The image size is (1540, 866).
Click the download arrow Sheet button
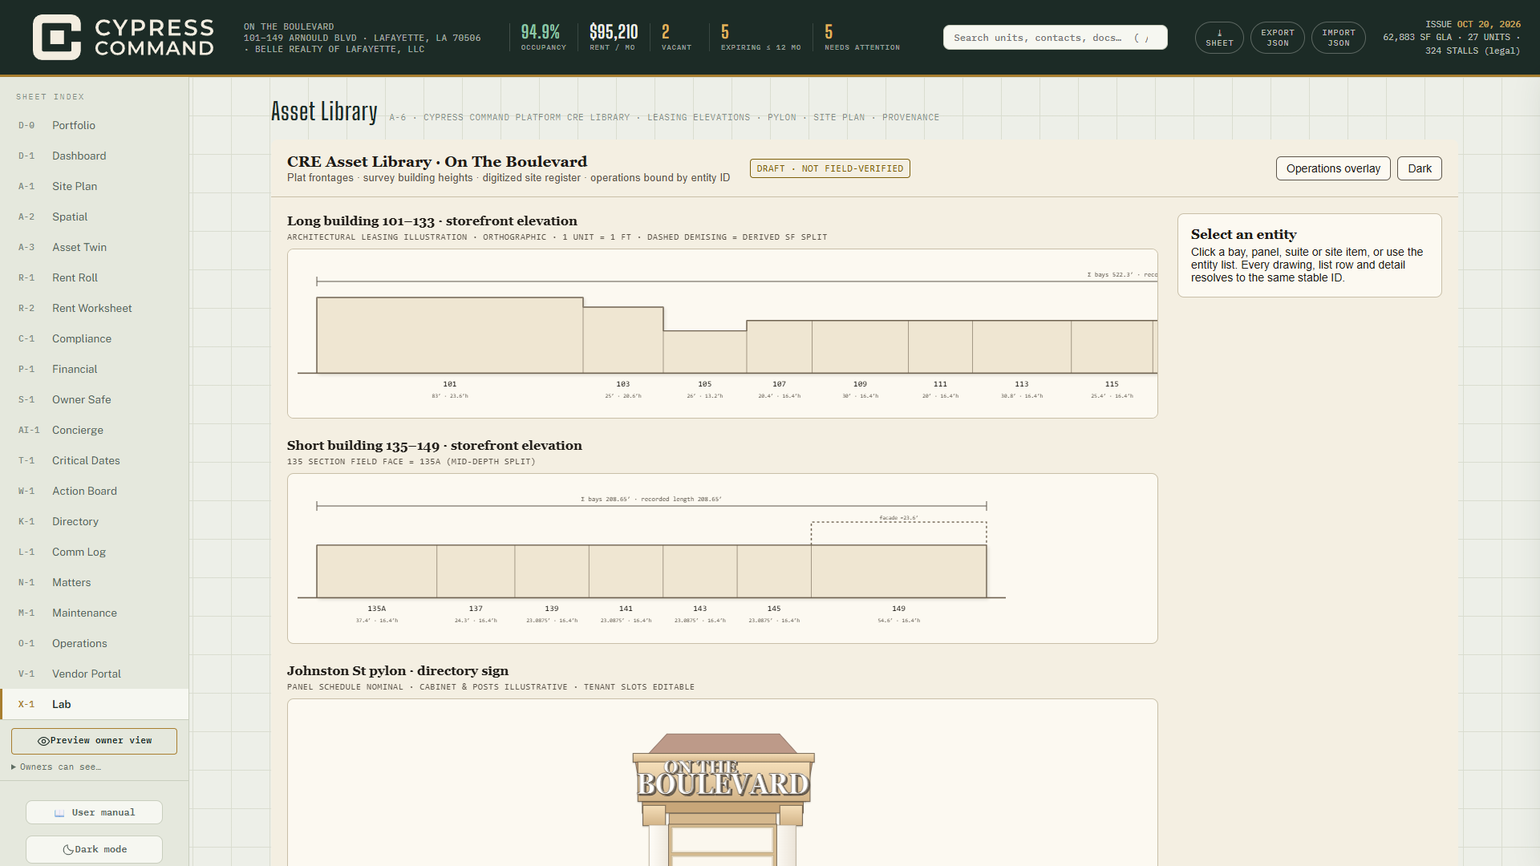[x=1219, y=38]
